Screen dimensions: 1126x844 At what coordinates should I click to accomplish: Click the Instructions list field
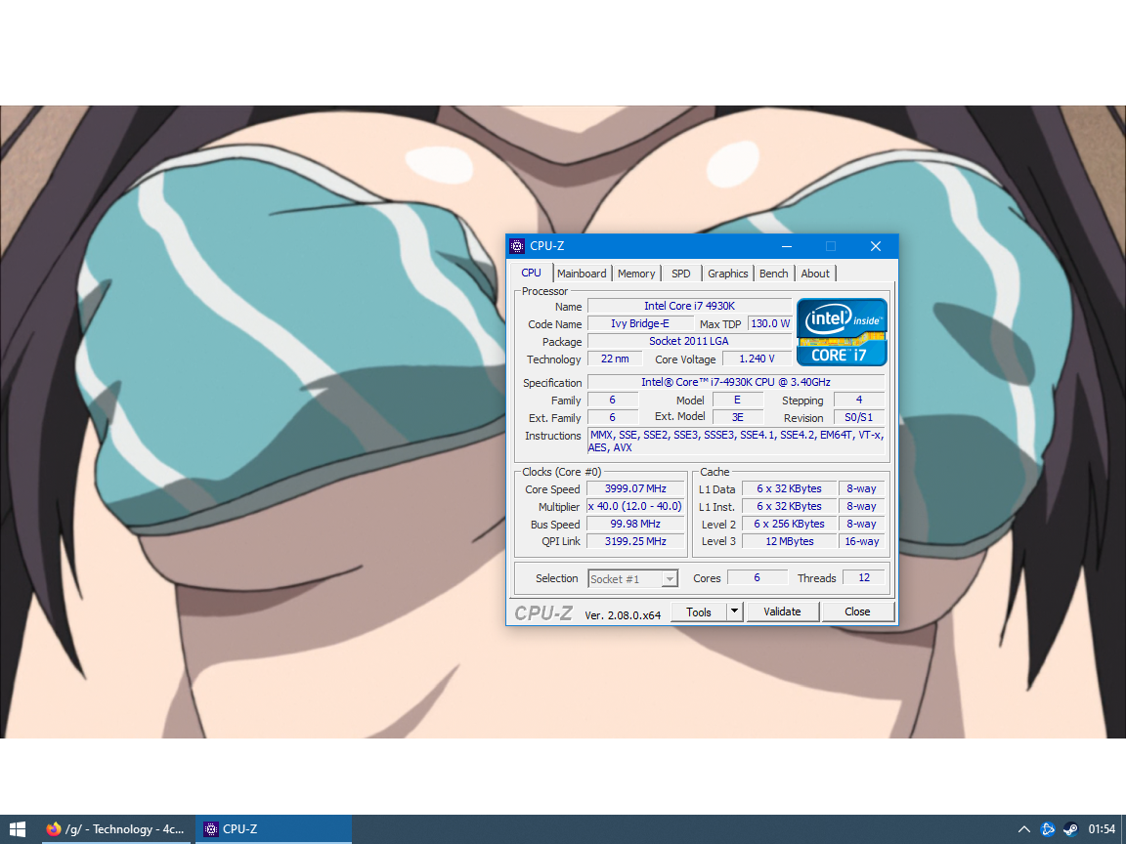click(736, 442)
